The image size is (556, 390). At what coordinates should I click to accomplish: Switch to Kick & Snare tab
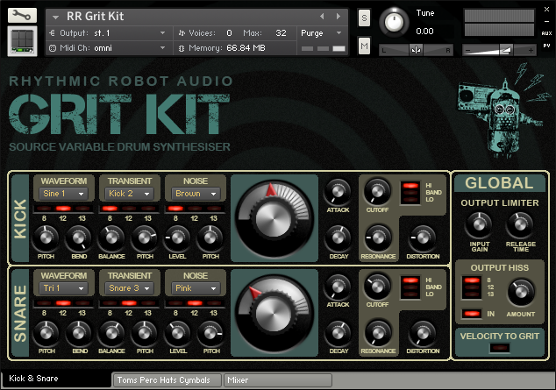(x=57, y=379)
